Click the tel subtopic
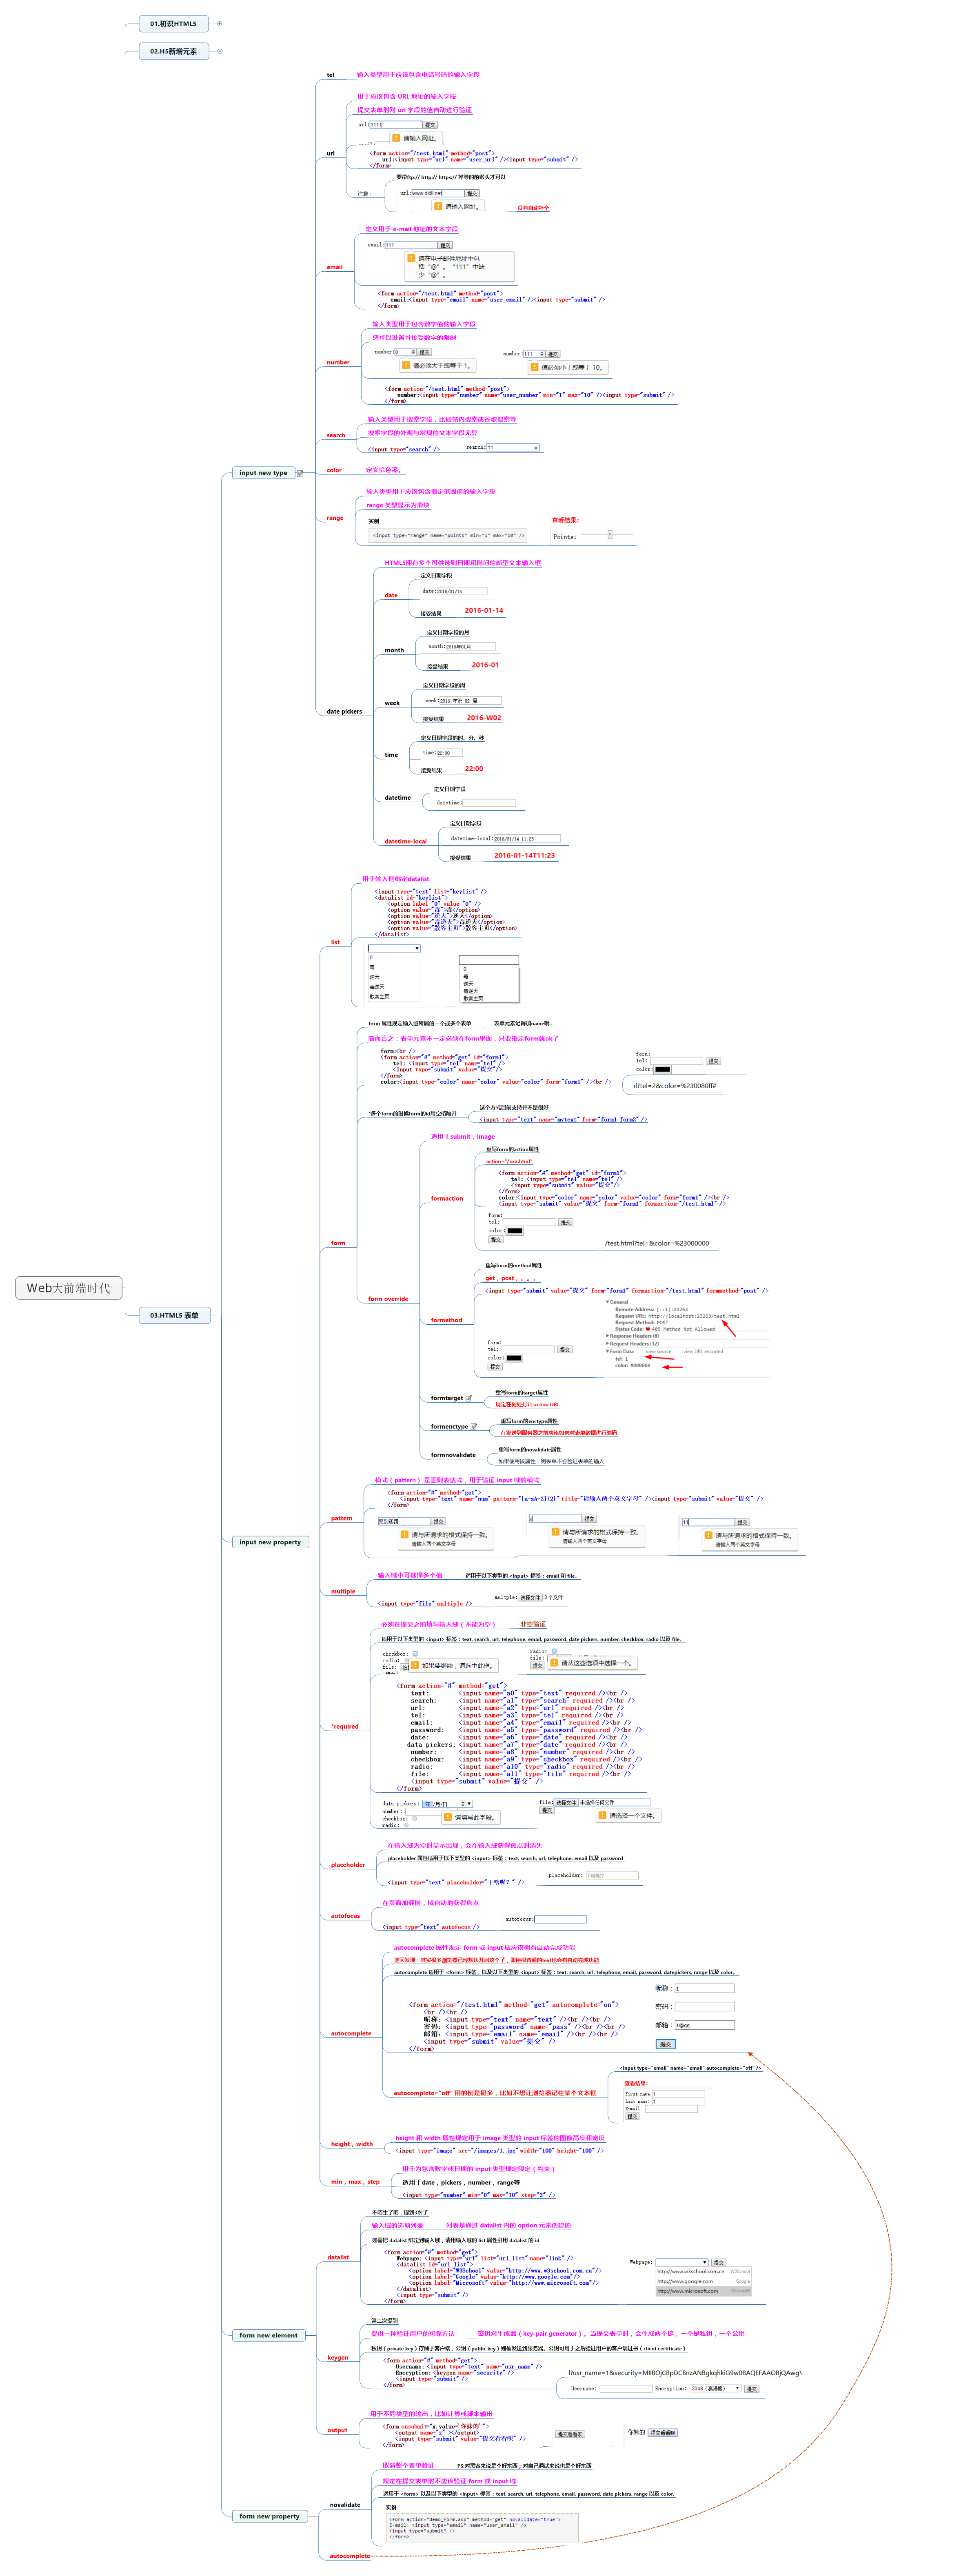 click(x=331, y=75)
